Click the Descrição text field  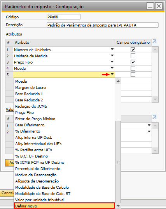[x=103, y=25]
